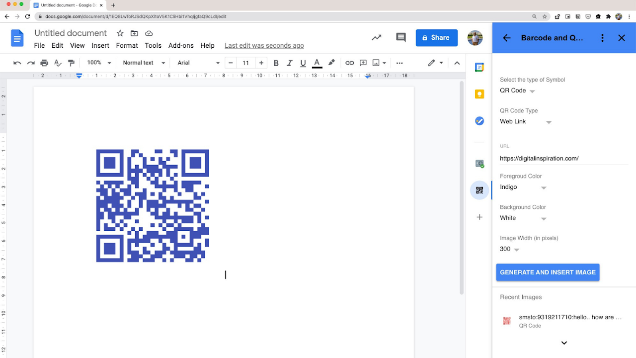Open the Indigo foreground color dropdown

pyautogui.click(x=523, y=187)
